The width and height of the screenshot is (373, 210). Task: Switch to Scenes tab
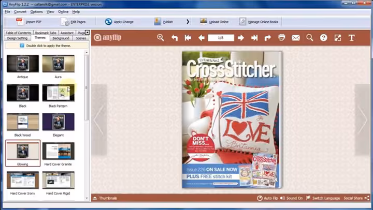coord(81,38)
